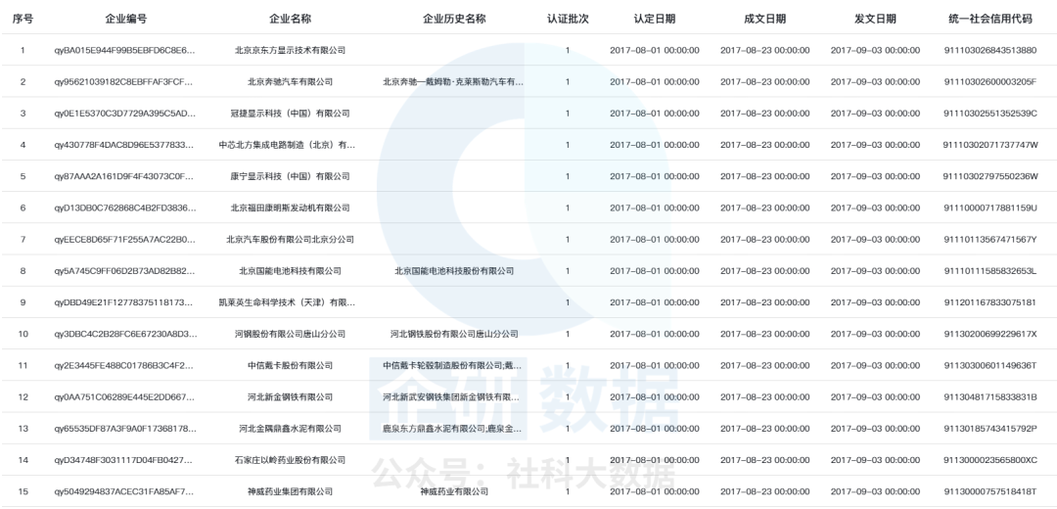Click credit code 91110000717881159U
This screenshot has height=509, width=1057.
click(x=989, y=208)
